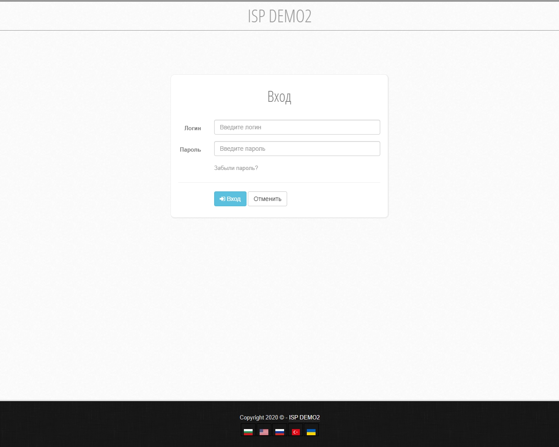559x447 pixels.
Task: Focus the 'Введите пароль' input field
Action: 297,149
